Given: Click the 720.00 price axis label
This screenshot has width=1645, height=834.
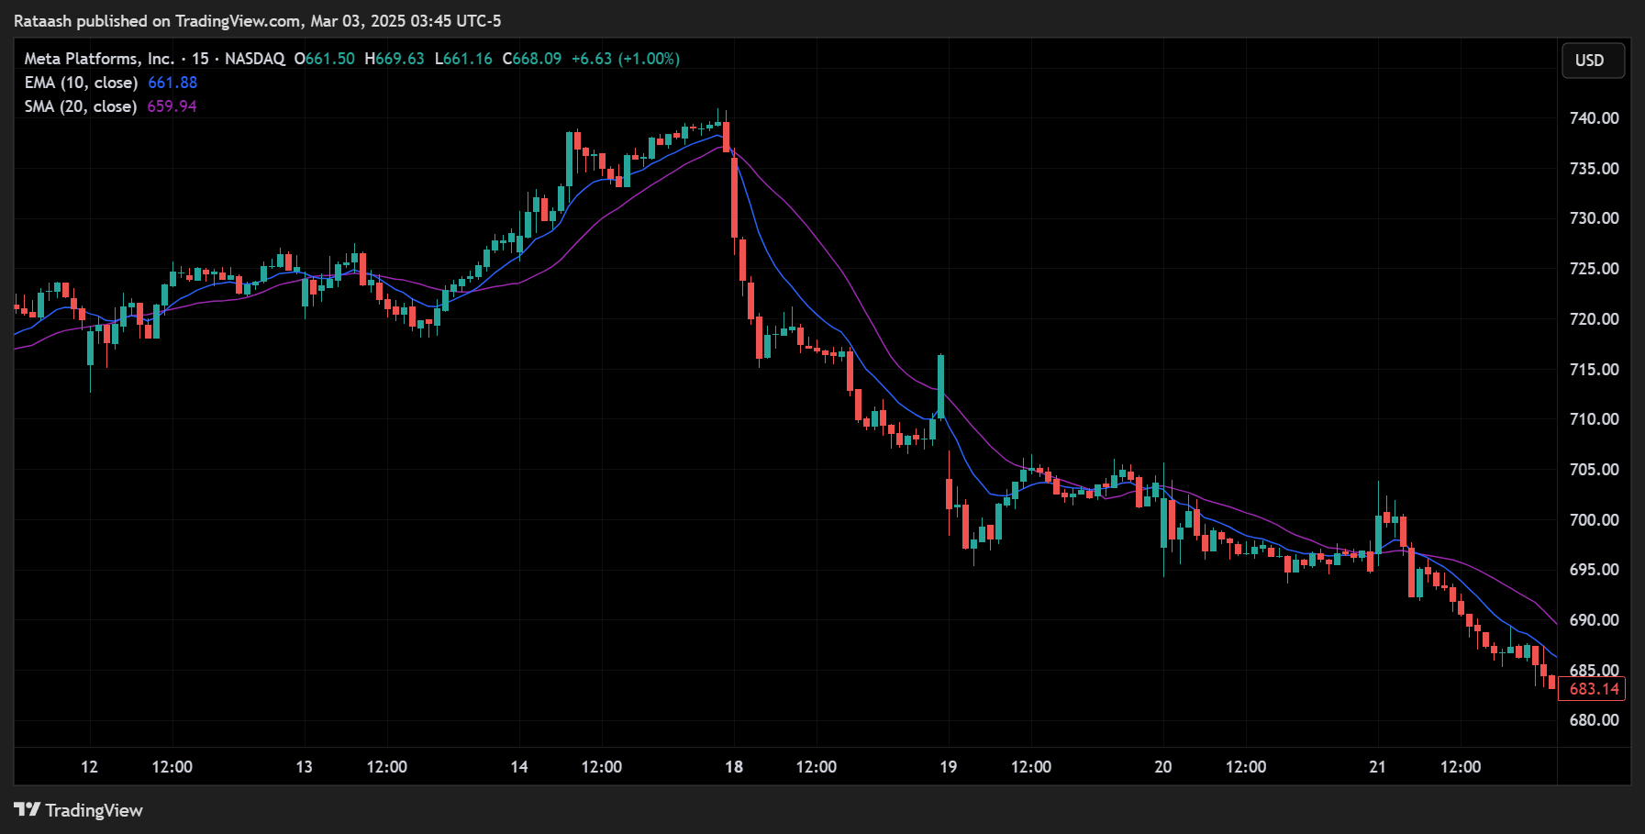Looking at the screenshot, I should click(x=1594, y=319).
